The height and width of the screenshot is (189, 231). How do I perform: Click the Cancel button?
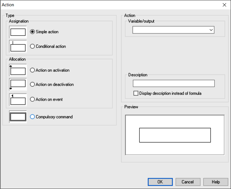(188, 182)
